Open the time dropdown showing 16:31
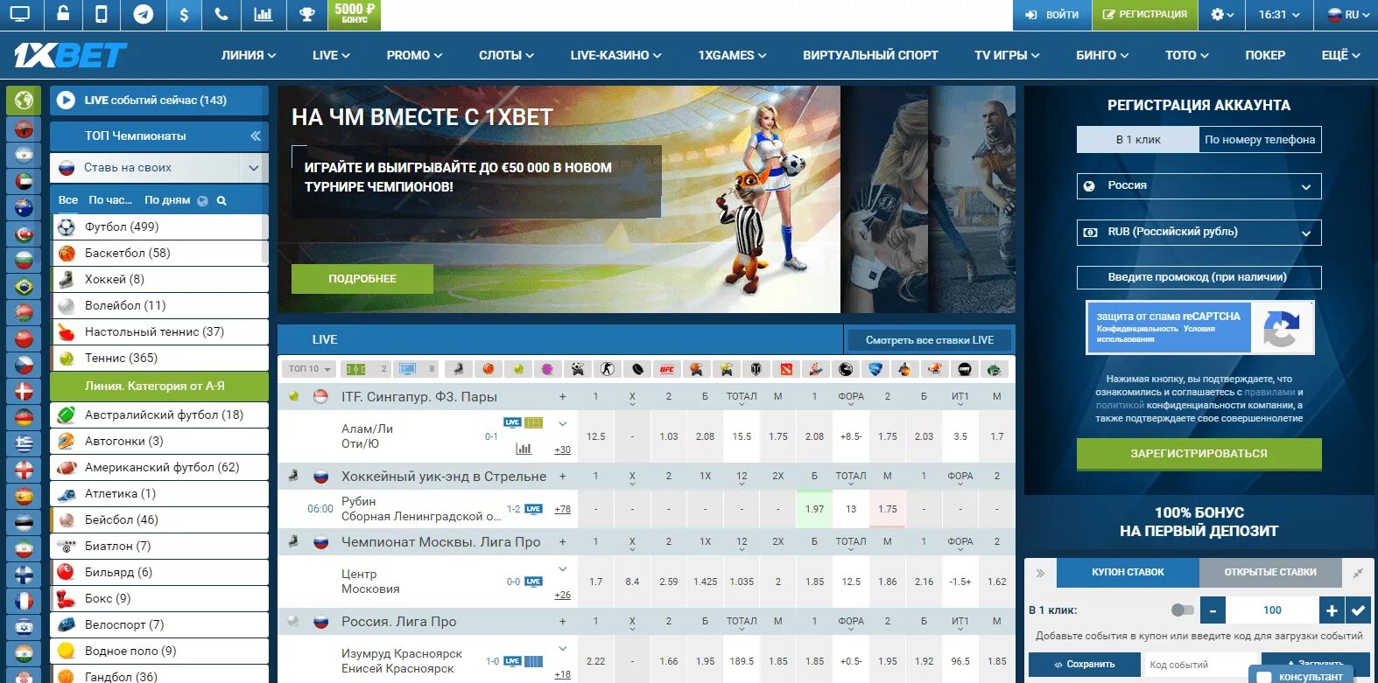Image resolution: width=1378 pixels, height=683 pixels. click(1279, 15)
